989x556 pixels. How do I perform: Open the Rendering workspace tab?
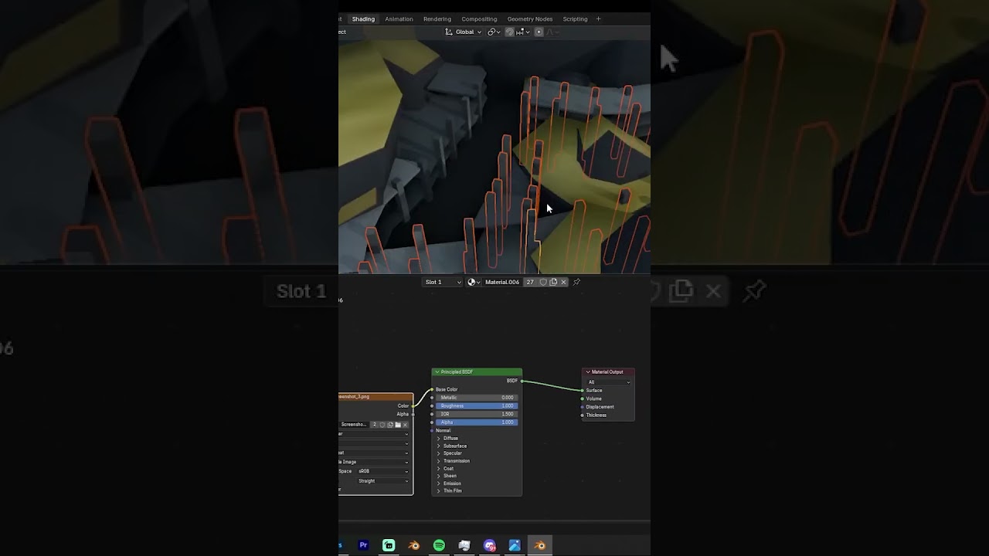point(437,19)
